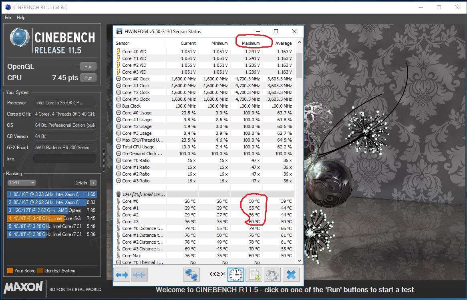Select ranking entry 5 Intel Core i7 5.48

[52, 226]
